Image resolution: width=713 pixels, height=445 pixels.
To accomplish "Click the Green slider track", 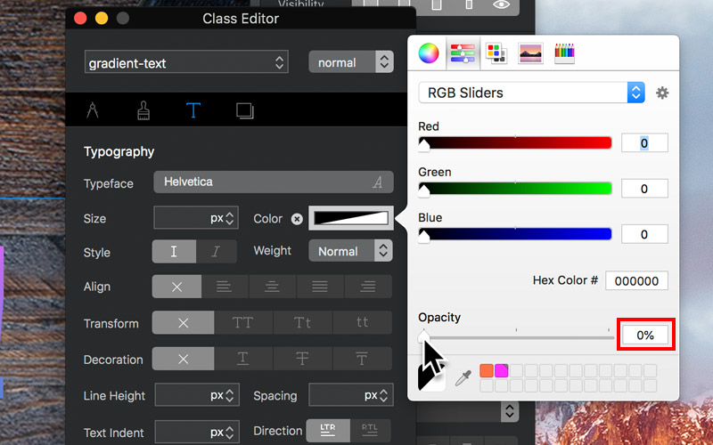I will coord(515,189).
